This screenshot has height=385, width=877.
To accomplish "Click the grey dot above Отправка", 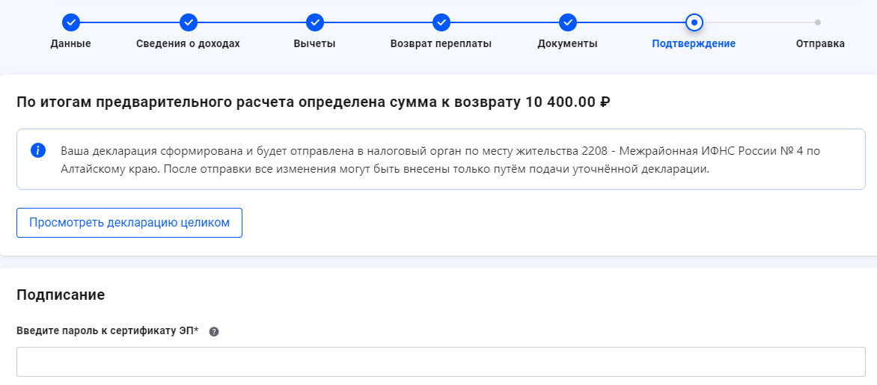I will (x=818, y=22).
